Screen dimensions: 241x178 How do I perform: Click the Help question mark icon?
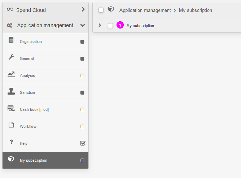coord(11,142)
